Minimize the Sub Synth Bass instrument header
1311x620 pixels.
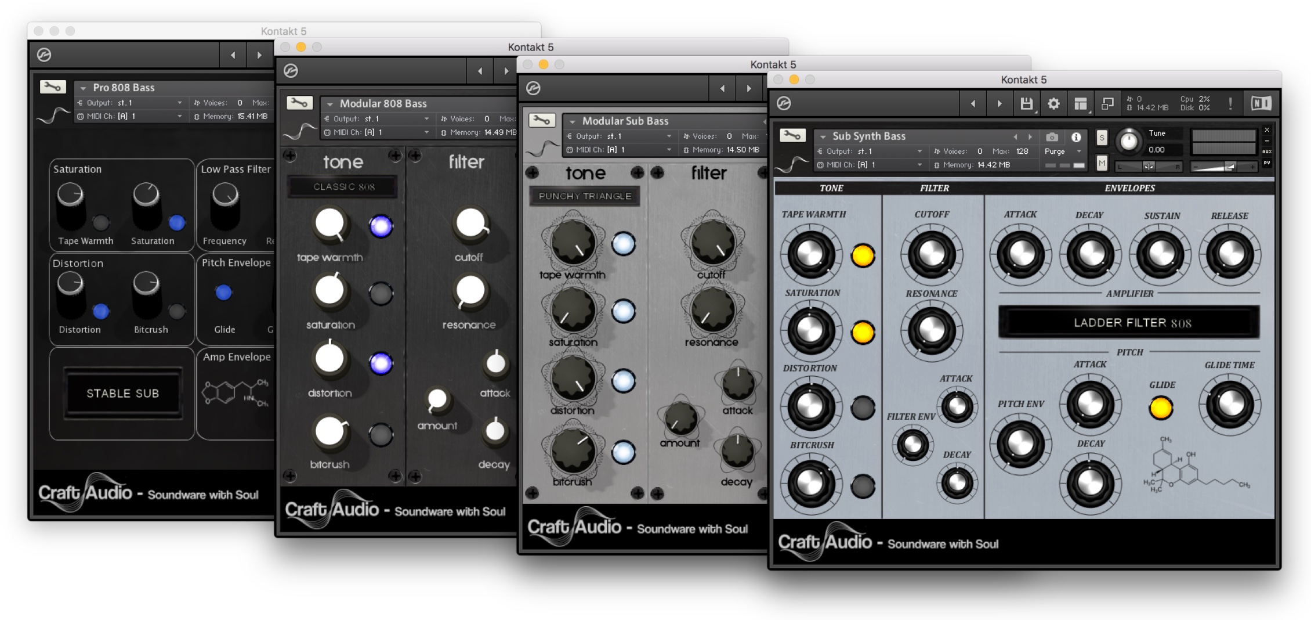pos(1267,141)
